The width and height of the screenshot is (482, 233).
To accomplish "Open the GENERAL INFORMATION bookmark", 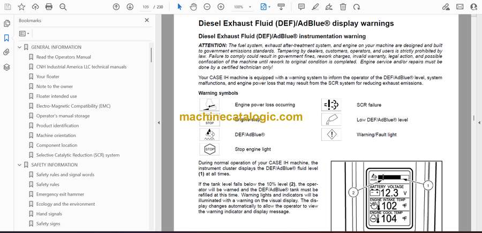I will pyautogui.click(x=56, y=47).
